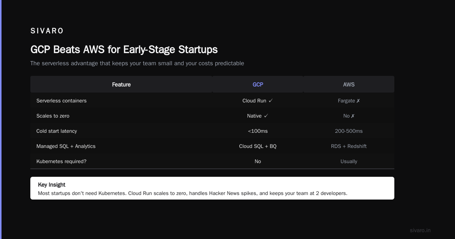Click the 'Usually' cell
The width and height of the screenshot is (455, 239).
[349, 161]
